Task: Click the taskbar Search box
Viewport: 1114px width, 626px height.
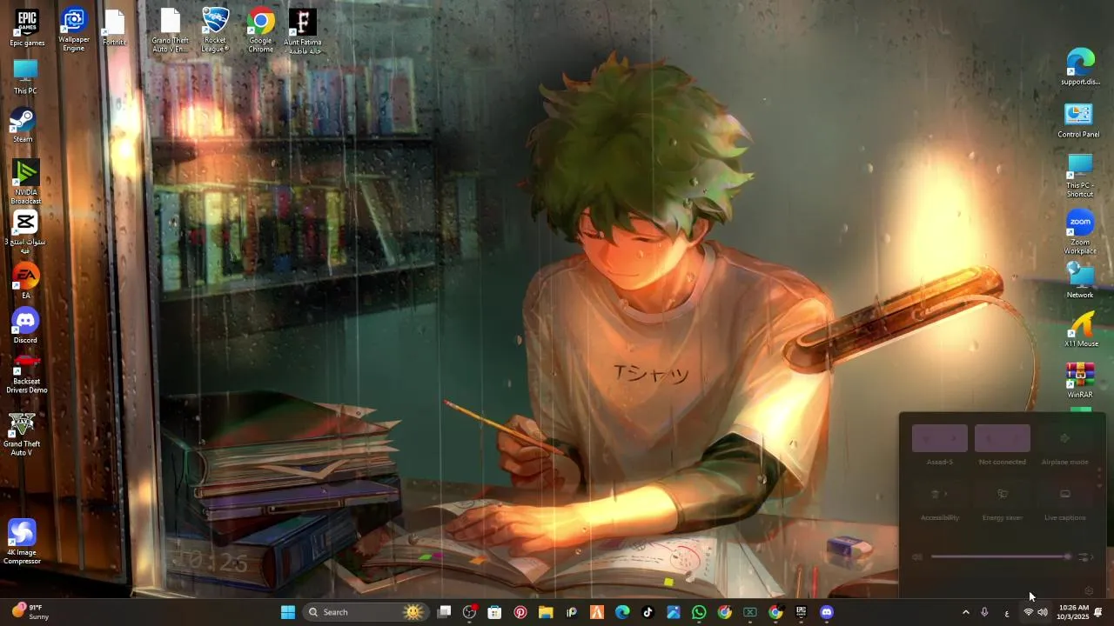Action: coord(364,612)
